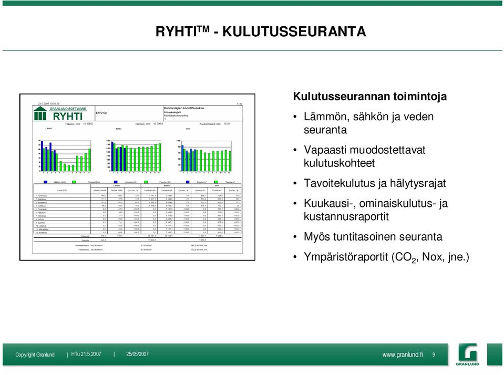Click the report timestamp 23.5.2007
This screenshot has height=375, width=504.
click(x=48, y=104)
